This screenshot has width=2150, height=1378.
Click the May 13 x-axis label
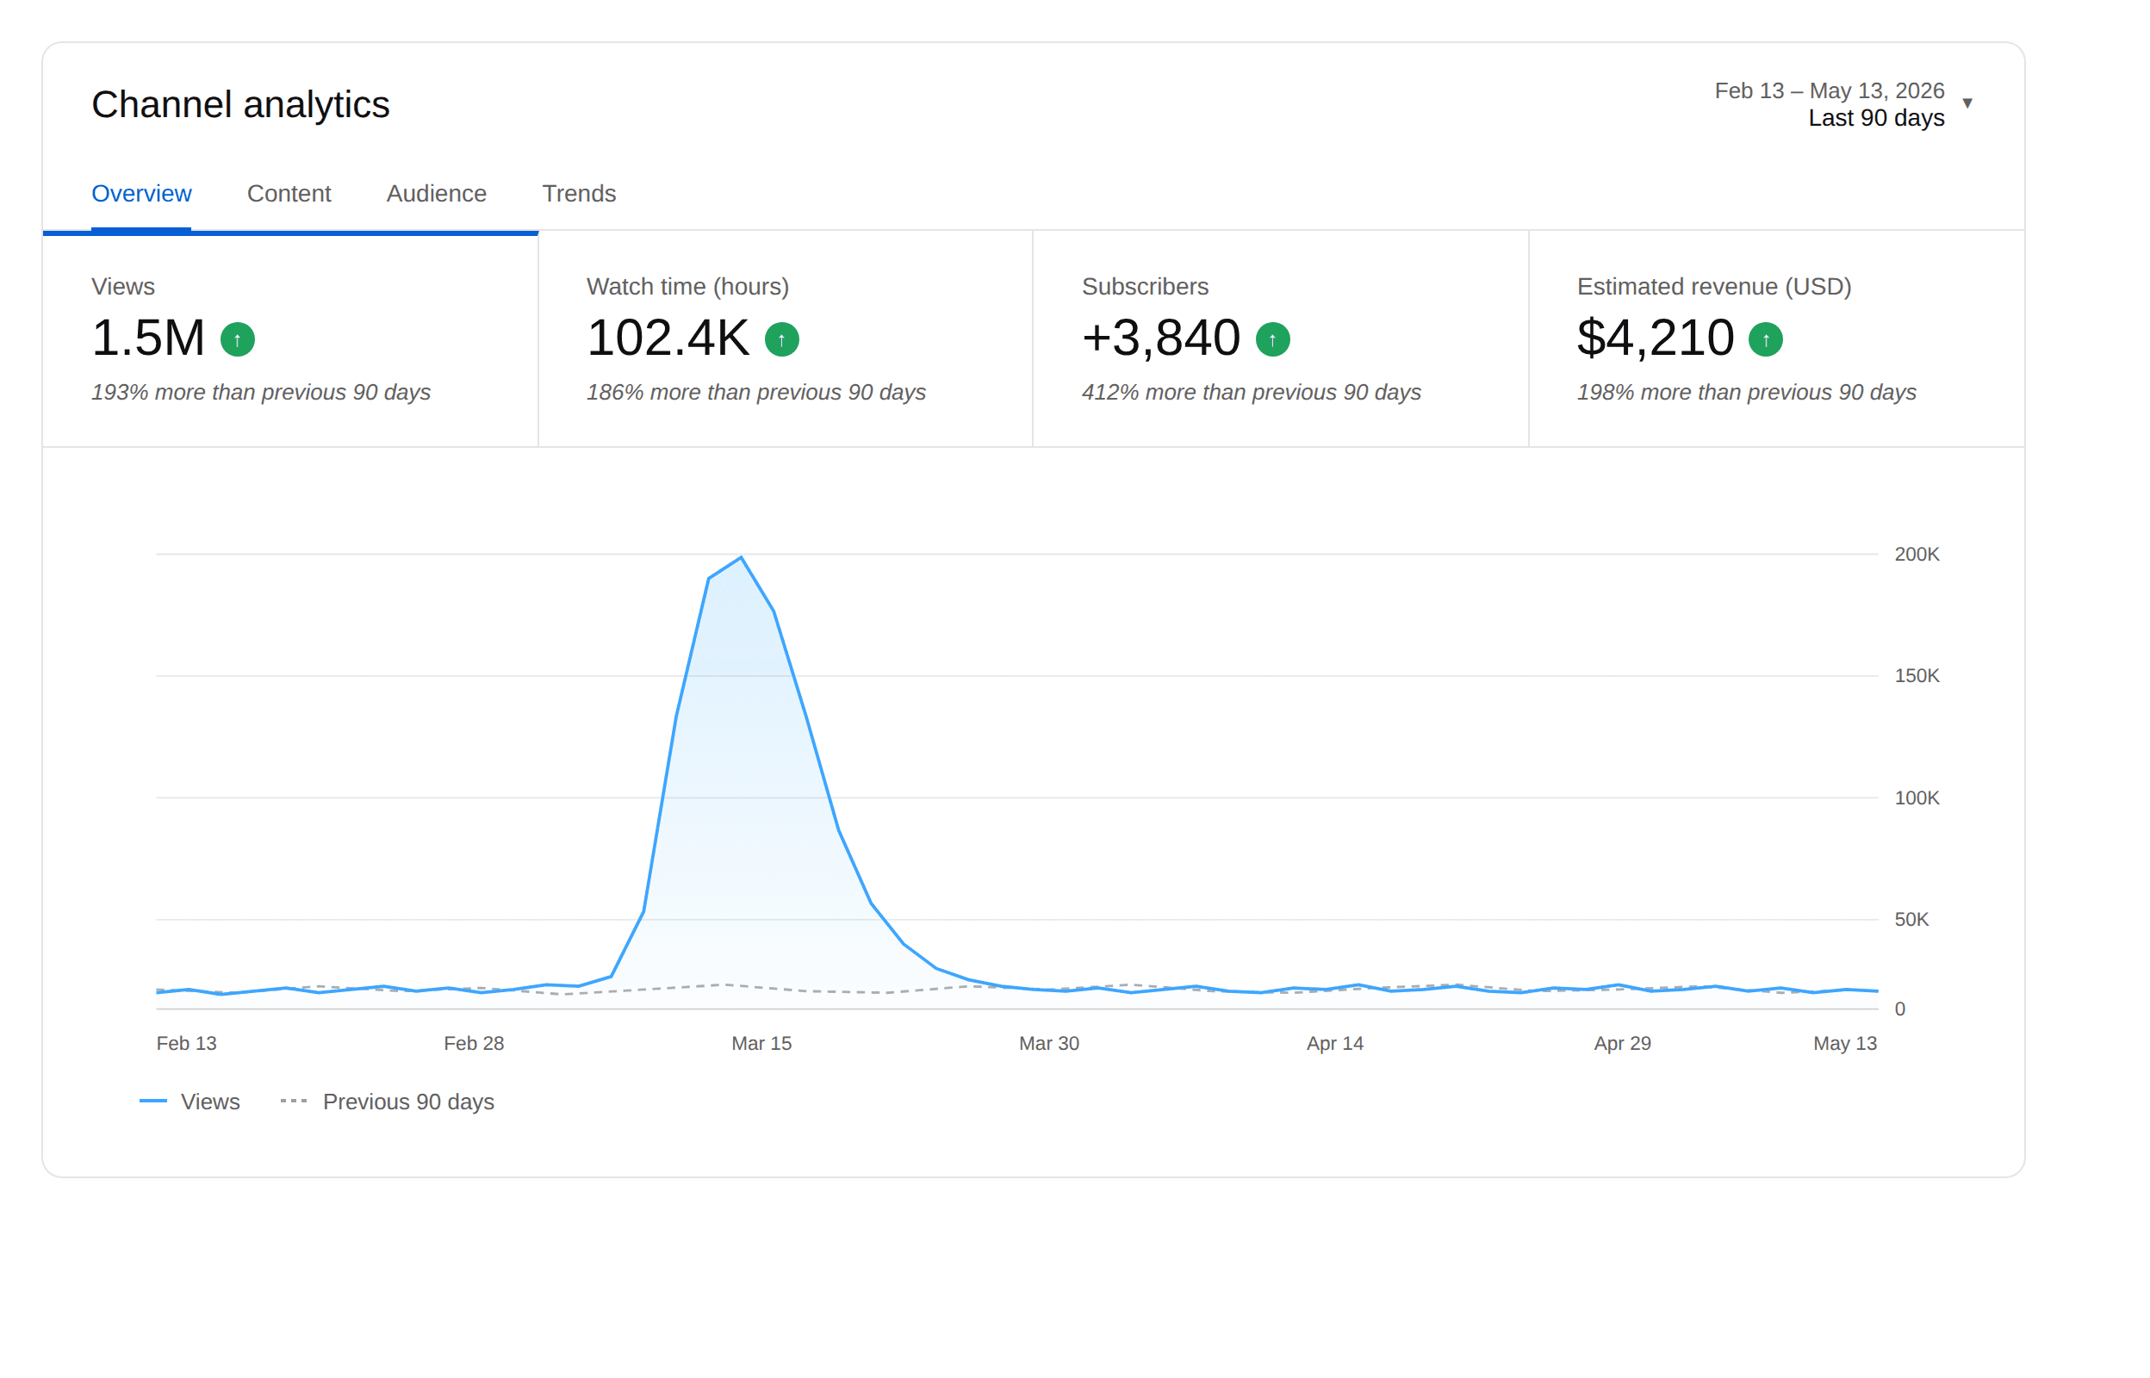(1845, 1043)
